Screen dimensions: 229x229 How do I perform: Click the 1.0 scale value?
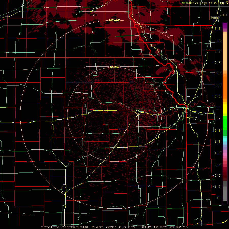coord(218,153)
